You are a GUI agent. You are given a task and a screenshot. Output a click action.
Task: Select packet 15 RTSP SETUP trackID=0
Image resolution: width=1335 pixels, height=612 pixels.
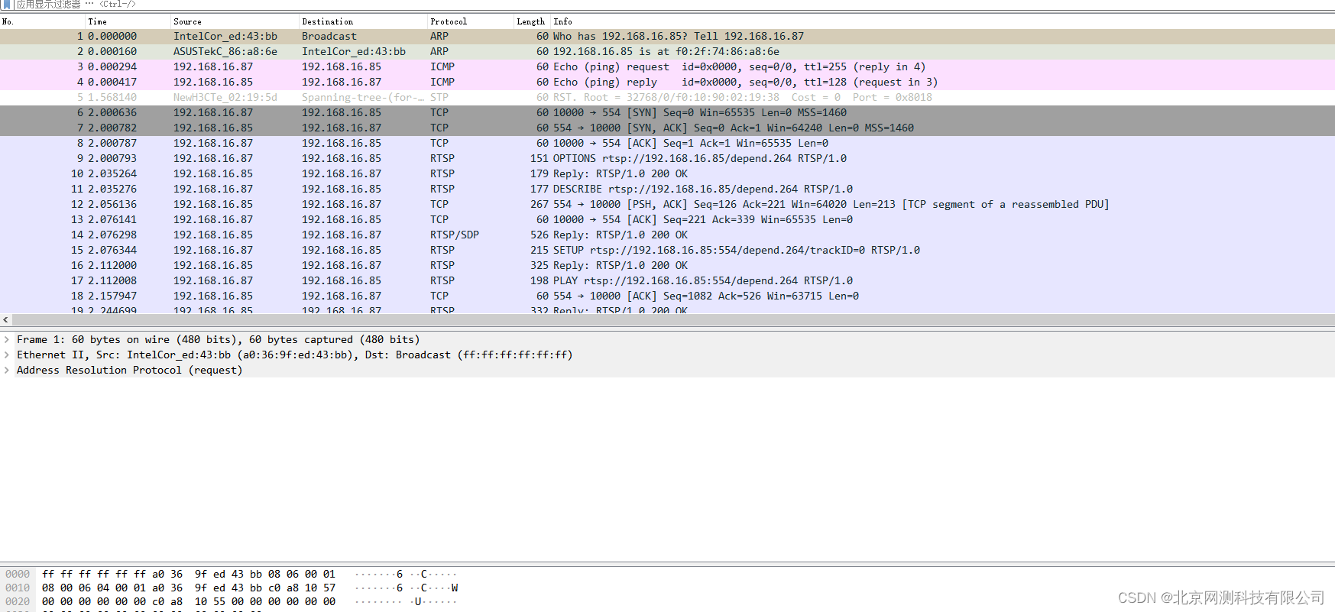click(x=667, y=250)
